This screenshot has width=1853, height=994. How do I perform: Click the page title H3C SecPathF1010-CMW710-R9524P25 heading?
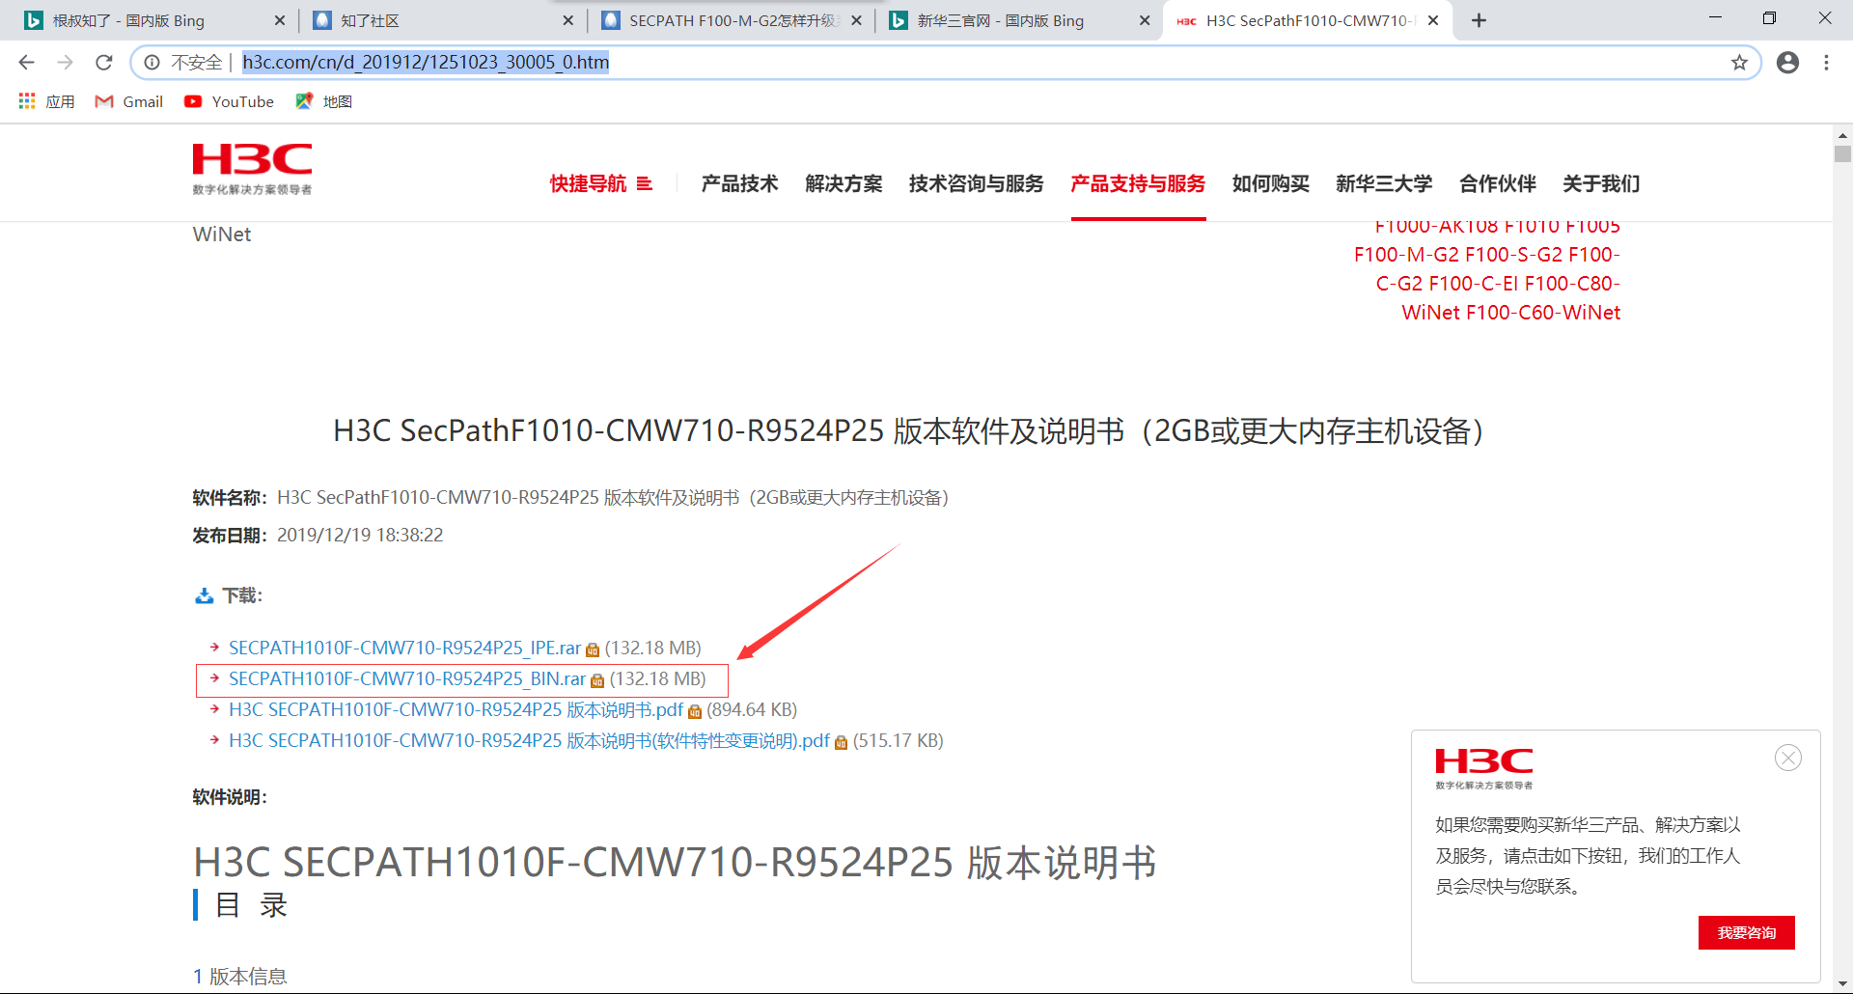tap(908, 430)
